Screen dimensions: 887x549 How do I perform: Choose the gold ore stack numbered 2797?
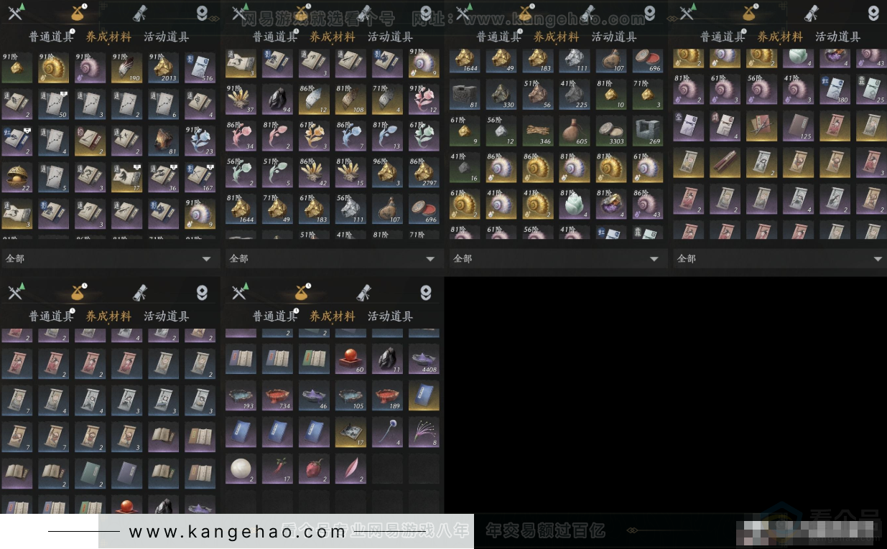click(x=424, y=172)
